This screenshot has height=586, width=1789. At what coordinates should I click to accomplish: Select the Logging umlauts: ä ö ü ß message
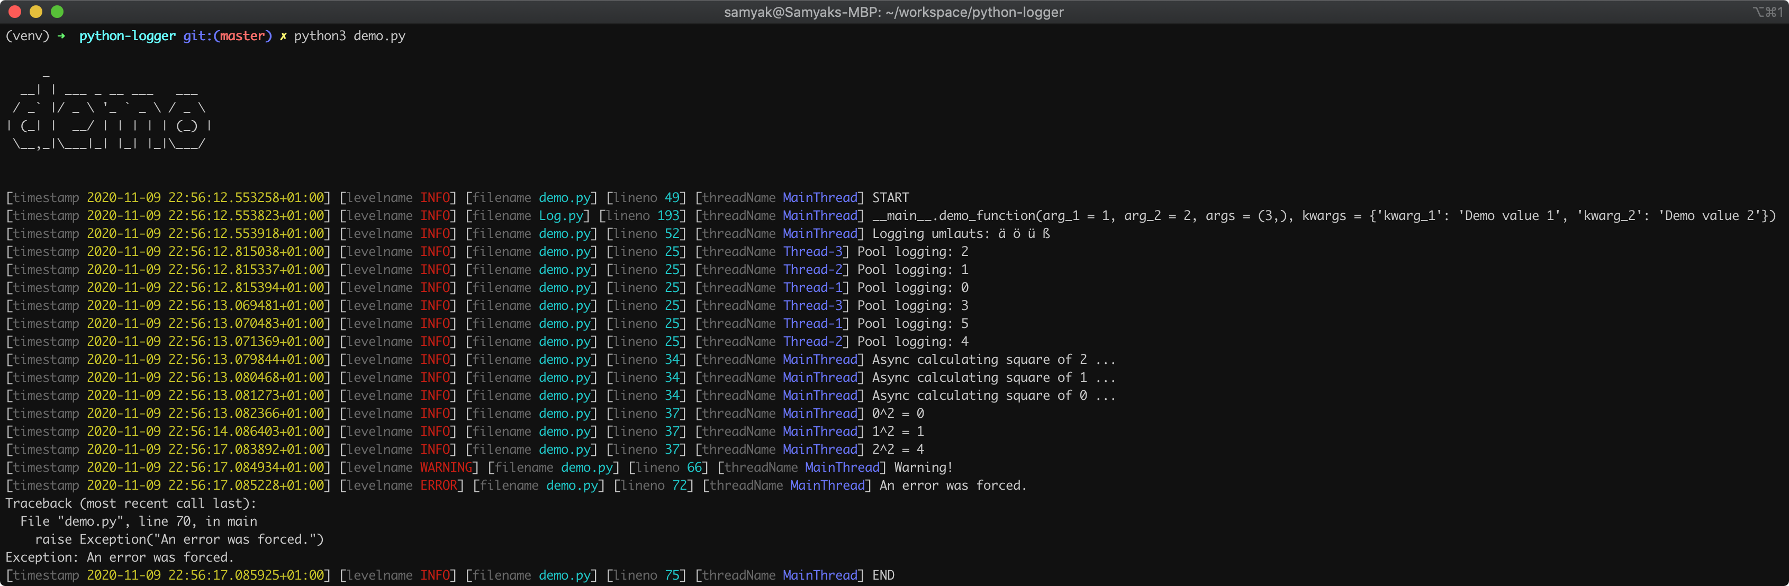961,233
